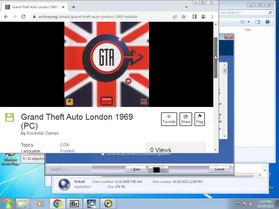Share this archive.org item
This screenshot has height=209, width=279.
pyautogui.click(x=186, y=119)
